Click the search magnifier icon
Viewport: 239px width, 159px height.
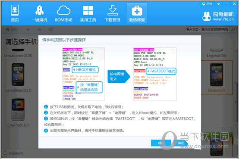coord(233,29)
